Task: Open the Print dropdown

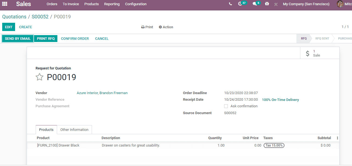Action: (147, 27)
